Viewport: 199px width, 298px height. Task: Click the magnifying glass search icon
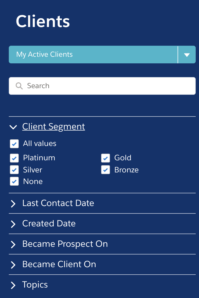[x=19, y=86]
